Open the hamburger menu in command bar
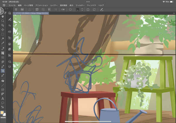The width and height of the screenshot is (176, 123). coord(16,9)
